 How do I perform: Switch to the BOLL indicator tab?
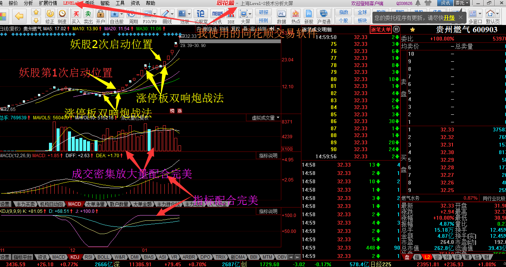tap(103, 257)
